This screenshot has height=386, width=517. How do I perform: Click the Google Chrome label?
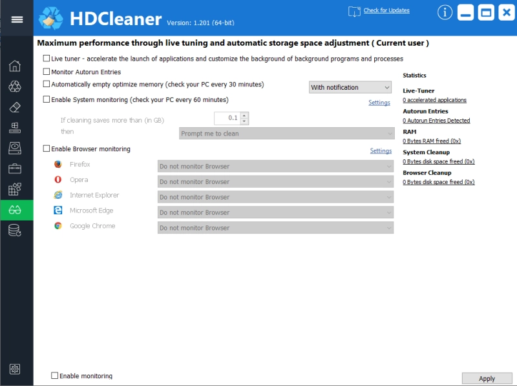92,226
